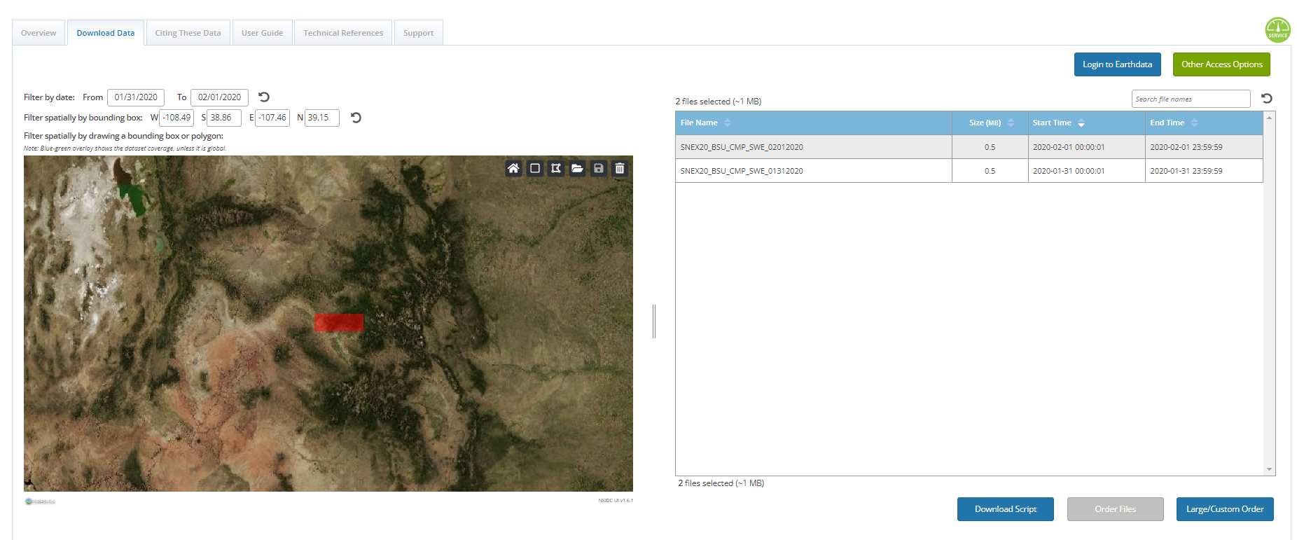The height and width of the screenshot is (540, 1297).
Task: Select file SNEX20_BSU_CMP_SWE_01312020
Action: coord(742,171)
